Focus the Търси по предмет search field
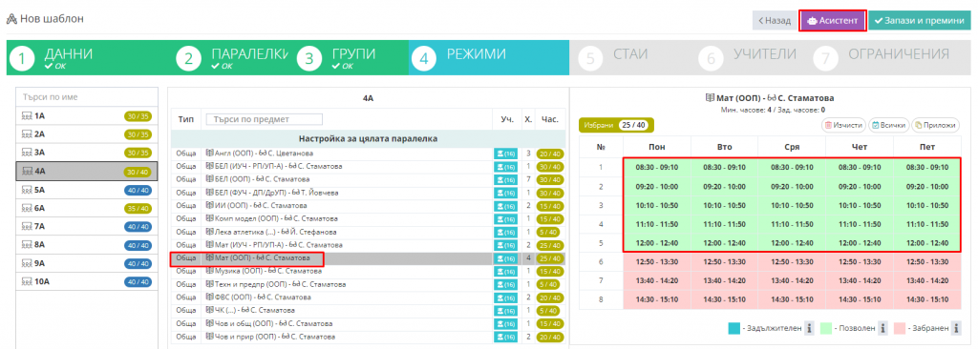 [265, 119]
